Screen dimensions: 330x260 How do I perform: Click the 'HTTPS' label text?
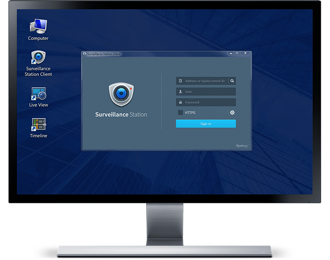tap(190, 113)
